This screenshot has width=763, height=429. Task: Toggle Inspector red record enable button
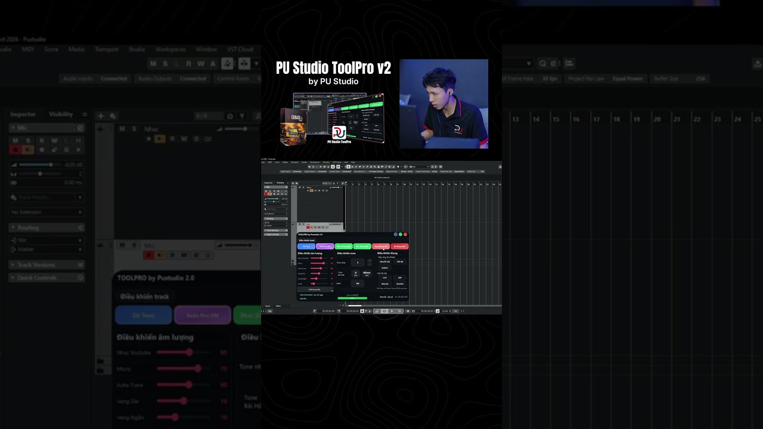(266, 194)
